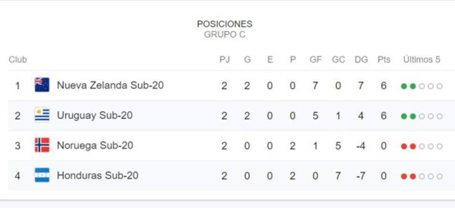The image size is (455, 208).
Task: Select the Noruega Sub-20 team name
Action: point(95,145)
